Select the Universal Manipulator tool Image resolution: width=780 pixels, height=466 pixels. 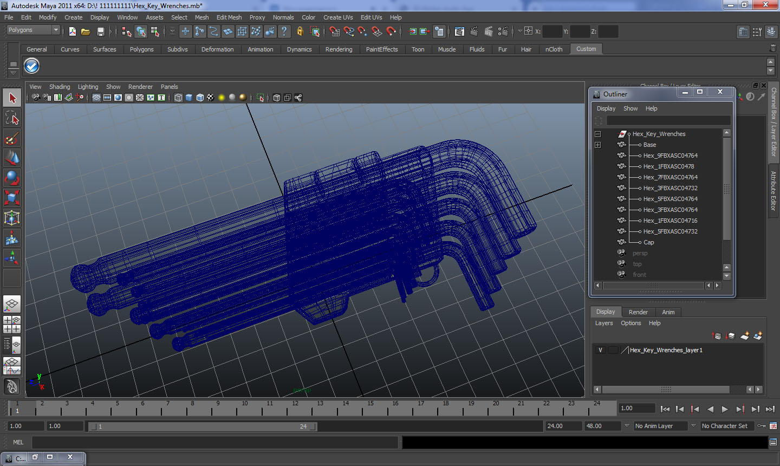coord(12,218)
